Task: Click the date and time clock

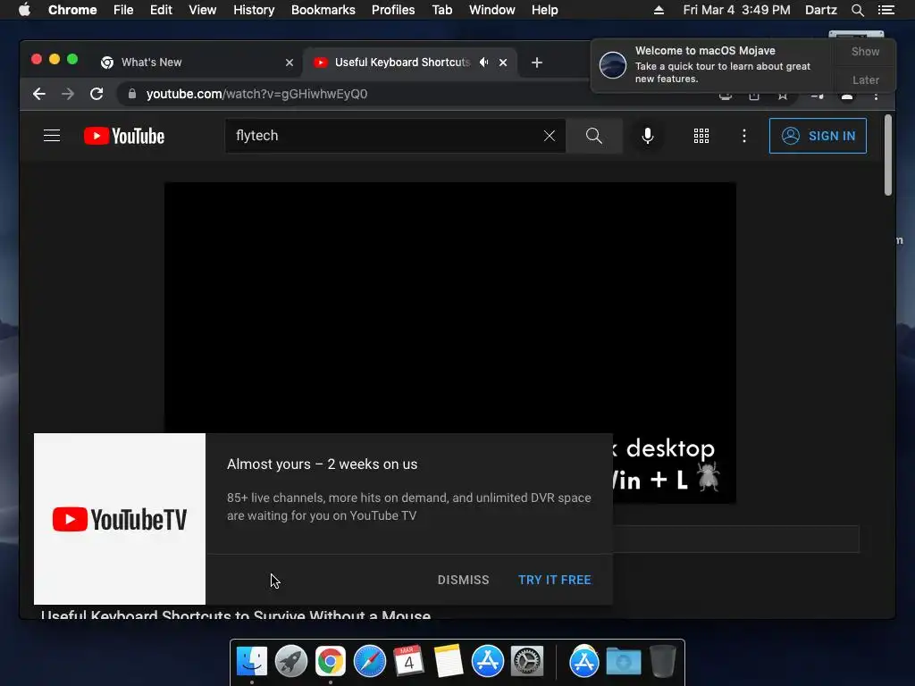Action: point(737,10)
